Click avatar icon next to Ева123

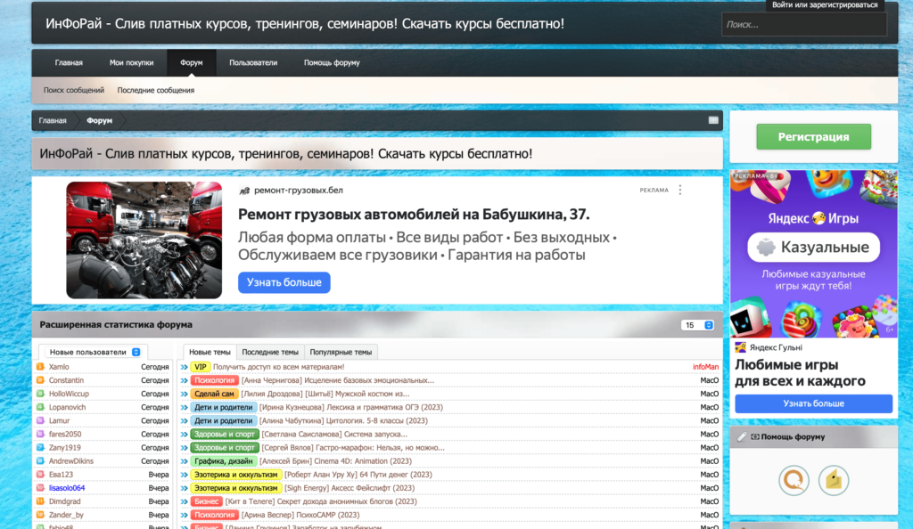(40, 475)
